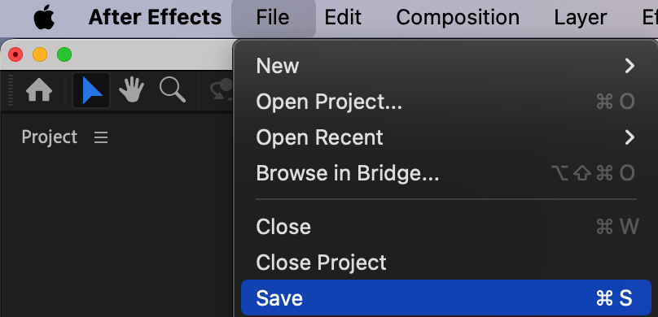The width and height of the screenshot is (658, 317).
Task: Click Save in the File menu
Action: click(446, 297)
